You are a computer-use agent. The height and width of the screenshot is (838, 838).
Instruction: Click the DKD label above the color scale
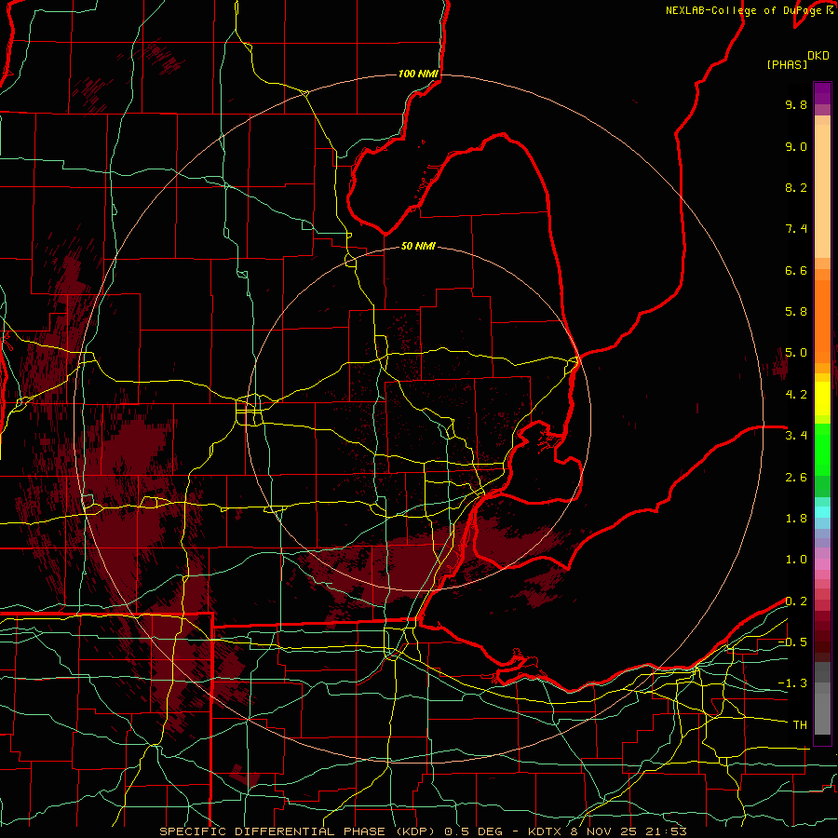click(818, 56)
